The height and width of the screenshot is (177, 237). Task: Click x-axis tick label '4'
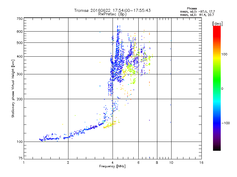[x=113, y=163]
